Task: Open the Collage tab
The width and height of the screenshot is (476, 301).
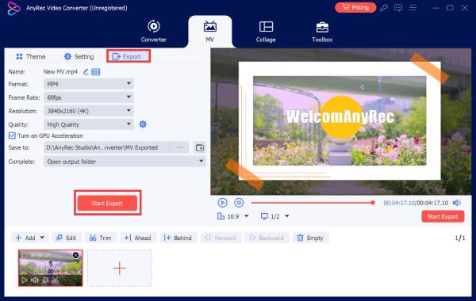Action: coord(266,31)
